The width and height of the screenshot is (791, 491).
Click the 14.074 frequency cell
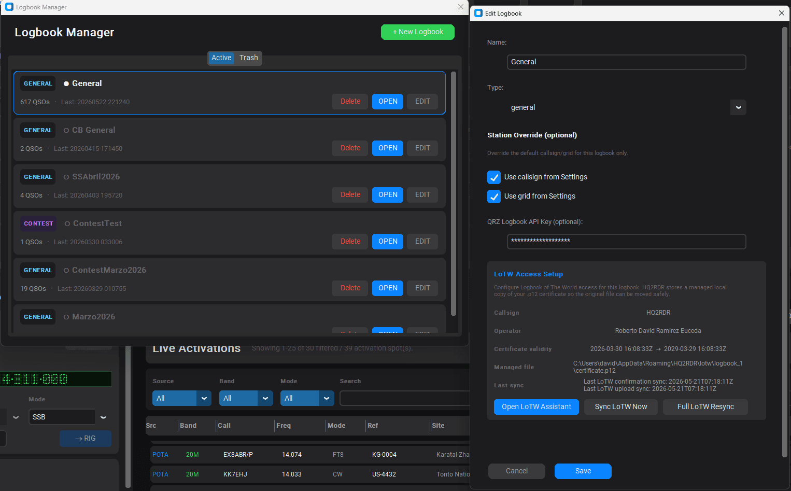(x=292, y=455)
